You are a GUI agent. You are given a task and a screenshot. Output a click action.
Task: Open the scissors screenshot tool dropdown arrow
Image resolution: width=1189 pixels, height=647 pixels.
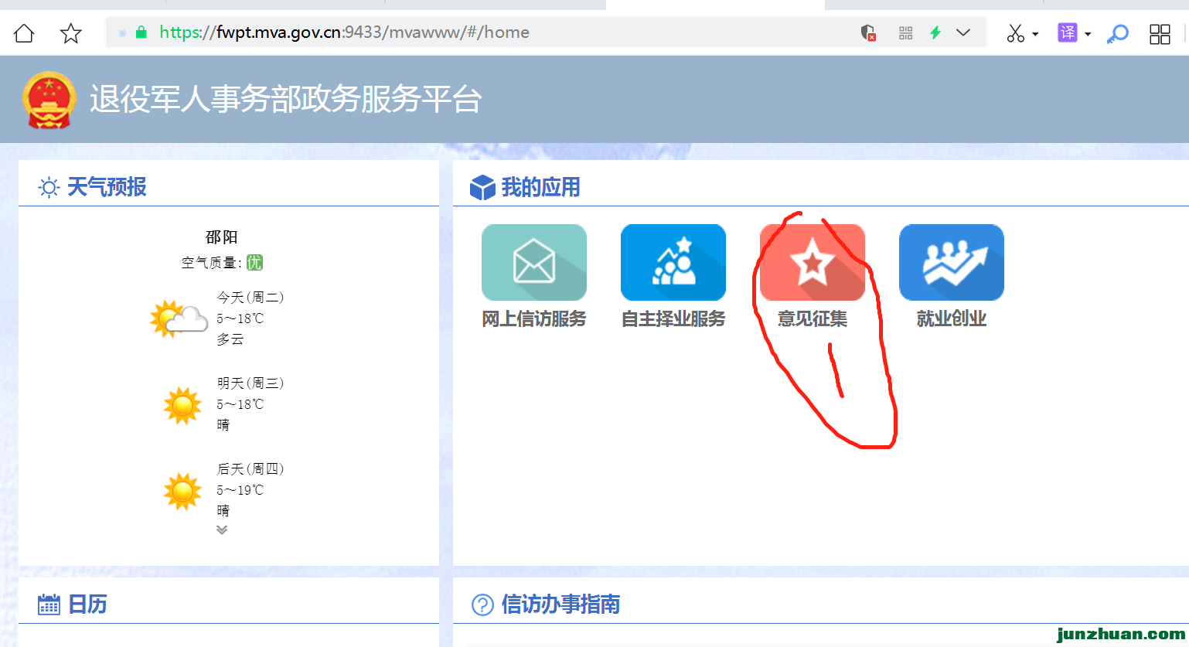pyautogui.click(x=1035, y=34)
